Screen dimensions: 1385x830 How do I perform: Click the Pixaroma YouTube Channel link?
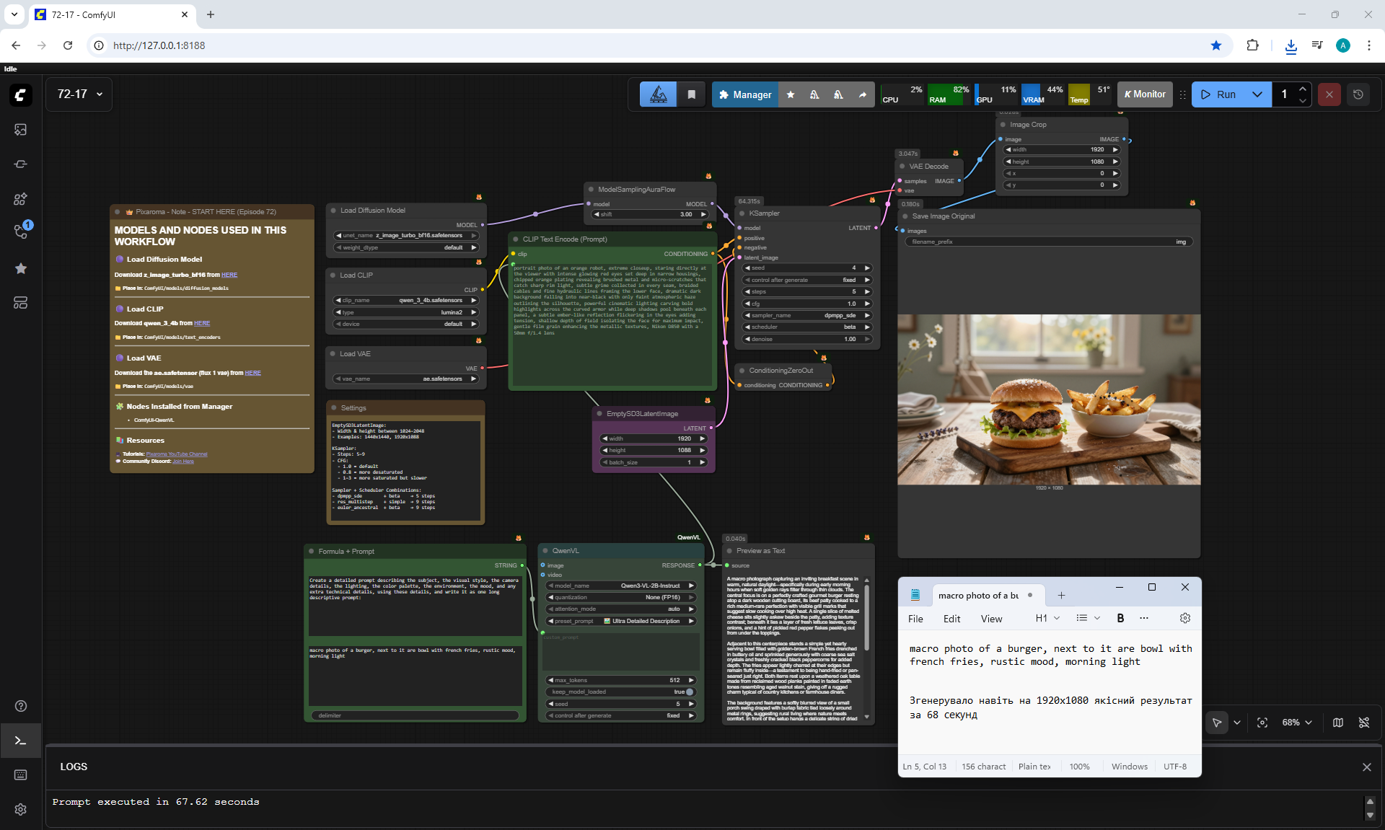177,454
